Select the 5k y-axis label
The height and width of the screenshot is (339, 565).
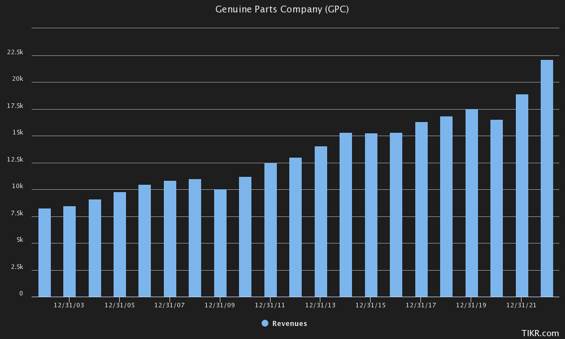(x=20, y=240)
